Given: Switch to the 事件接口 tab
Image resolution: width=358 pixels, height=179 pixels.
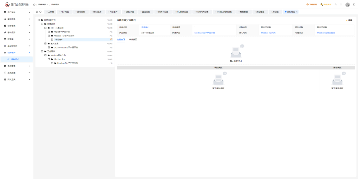Looking at the screenshot, I should pos(133,39).
